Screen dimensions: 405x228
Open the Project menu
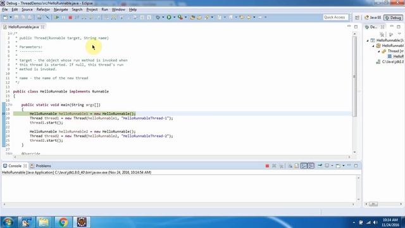coord(92,9)
